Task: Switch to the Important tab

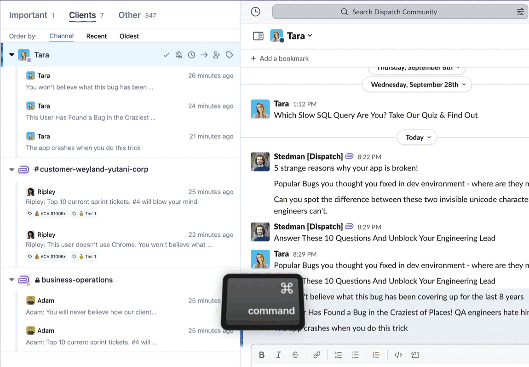Action: (31, 15)
